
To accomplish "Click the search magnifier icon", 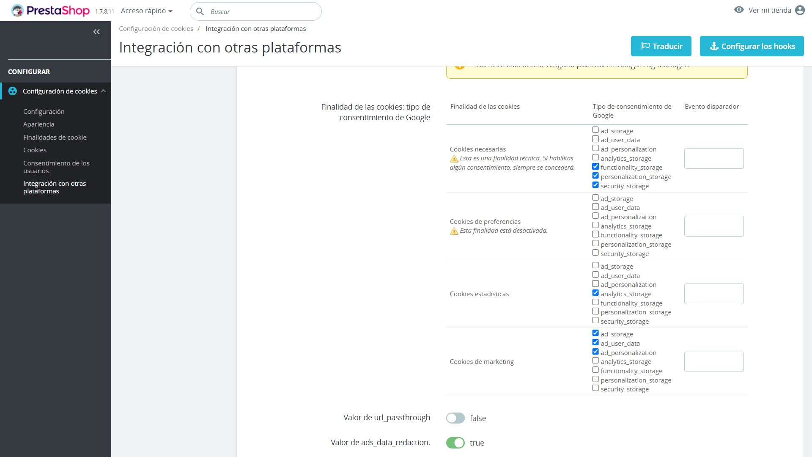I will click(200, 11).
